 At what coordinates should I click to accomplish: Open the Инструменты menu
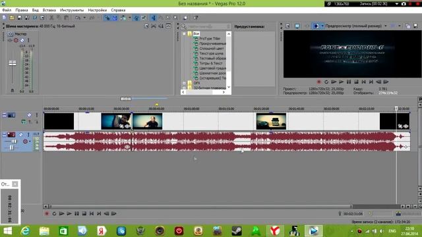(x=72, y=10)
